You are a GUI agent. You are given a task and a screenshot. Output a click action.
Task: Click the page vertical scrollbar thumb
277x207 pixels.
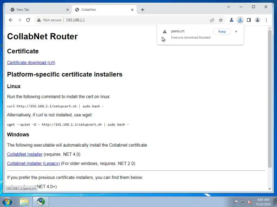tap(270, 99)
